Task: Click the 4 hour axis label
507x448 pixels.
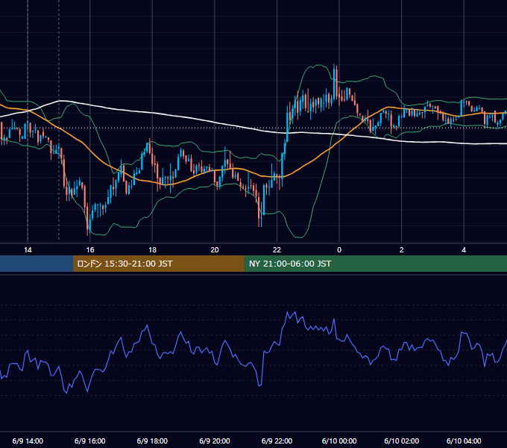Action: click(464, 250)
